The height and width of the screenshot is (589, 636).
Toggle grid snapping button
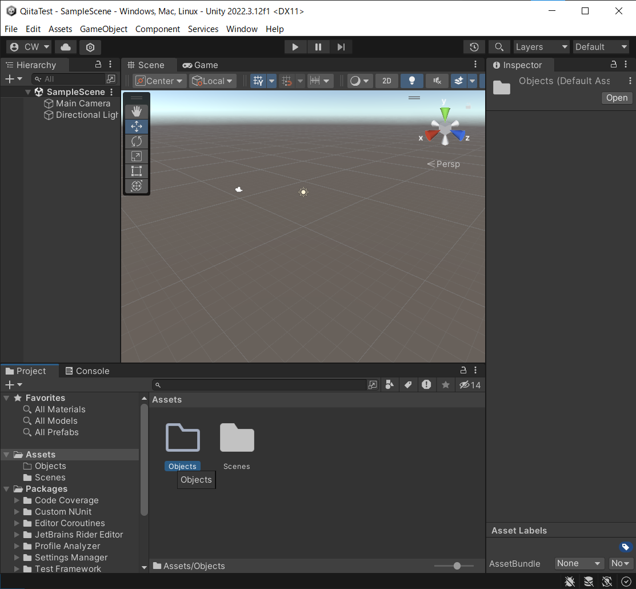[287, 81]
